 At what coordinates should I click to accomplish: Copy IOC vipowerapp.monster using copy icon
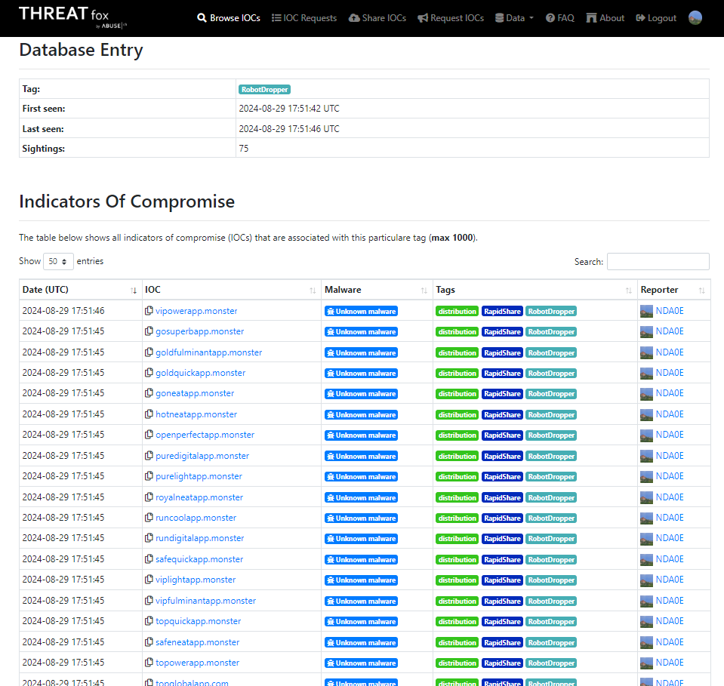(149, 311)
